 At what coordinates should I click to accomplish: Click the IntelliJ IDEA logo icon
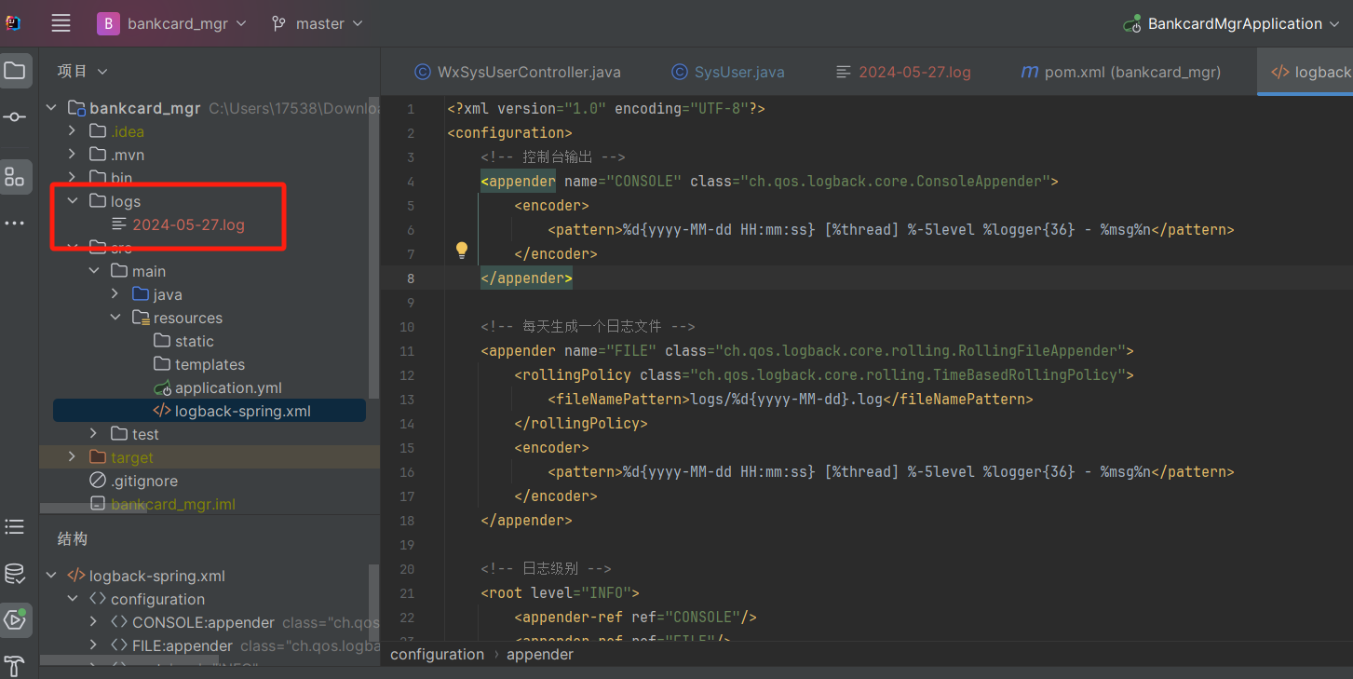(13, 23)
